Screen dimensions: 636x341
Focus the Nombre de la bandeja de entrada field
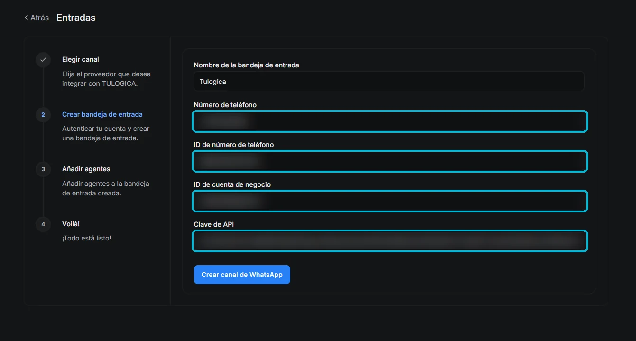[x=389, y=81]
